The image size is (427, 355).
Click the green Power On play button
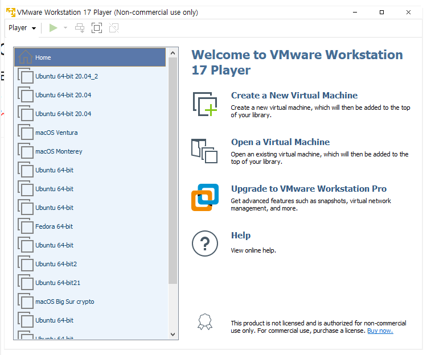53,28
